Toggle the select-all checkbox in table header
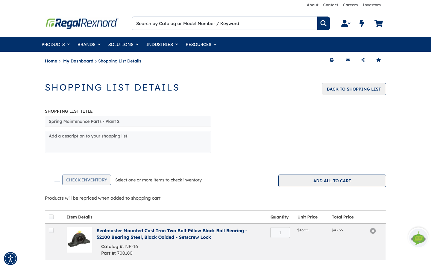431x269 pixels. (x=51, y=217)
